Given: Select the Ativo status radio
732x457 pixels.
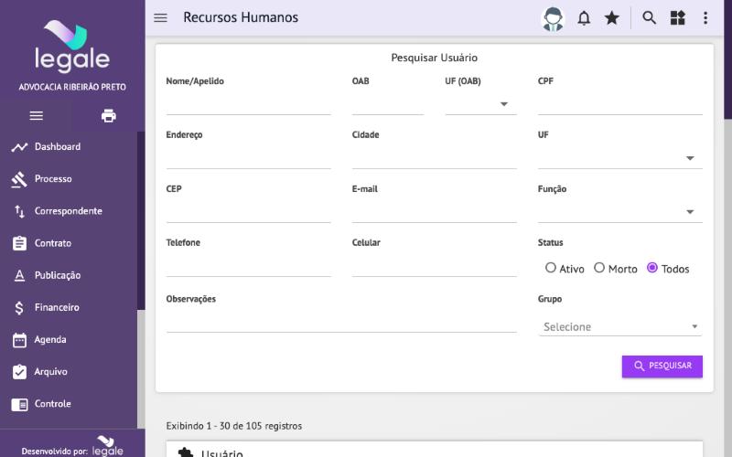Looking at the screenshot, I should (551, 268).
